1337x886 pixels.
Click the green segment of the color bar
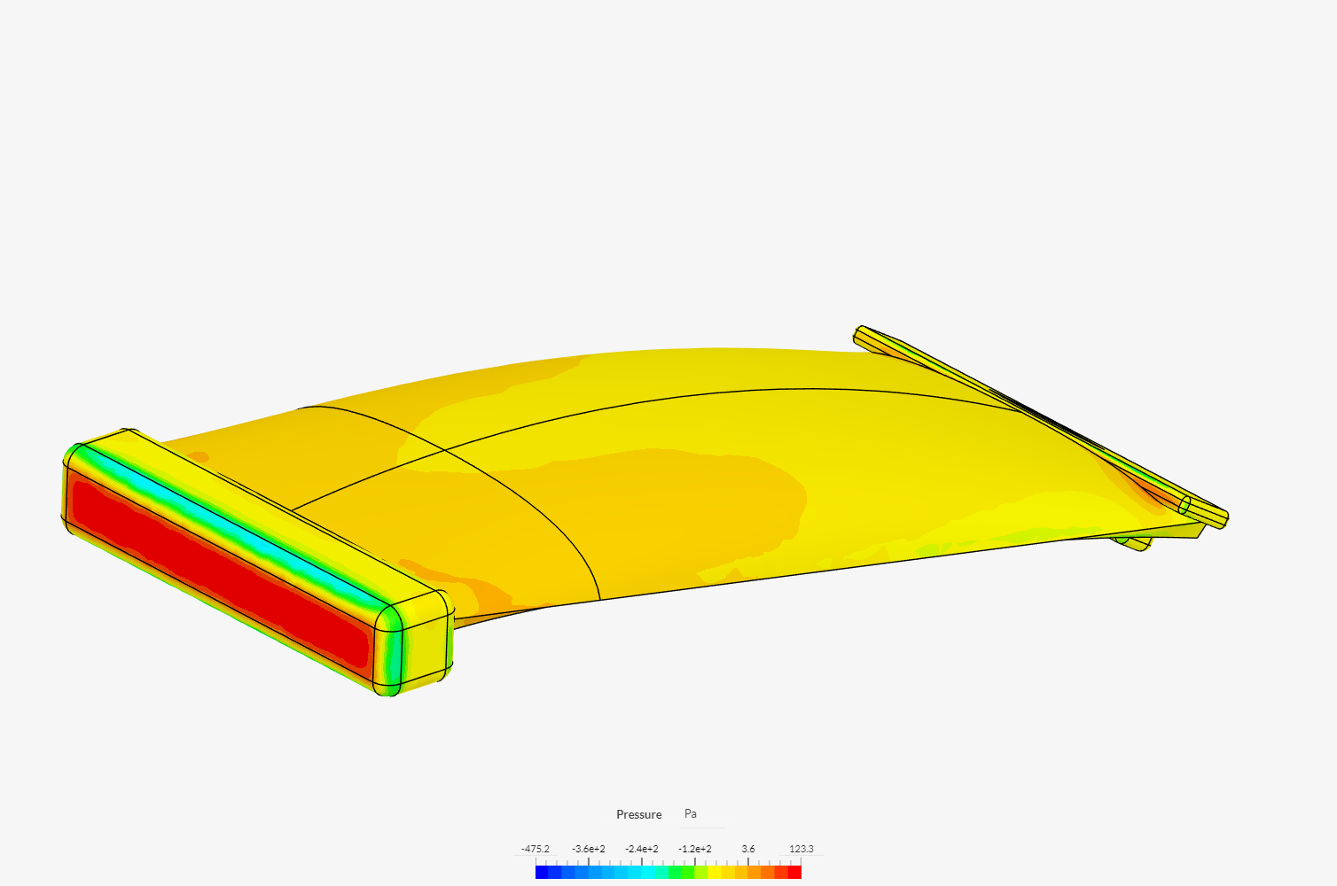[x=688, y=873]
